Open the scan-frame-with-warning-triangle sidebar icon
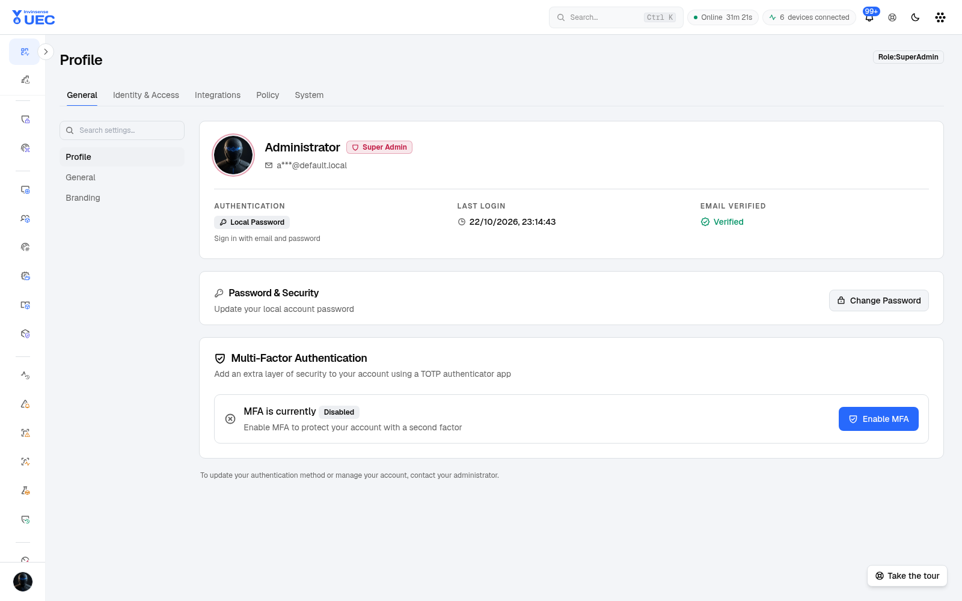The height and width of the screenshot is (601, 962). point(25,433)
